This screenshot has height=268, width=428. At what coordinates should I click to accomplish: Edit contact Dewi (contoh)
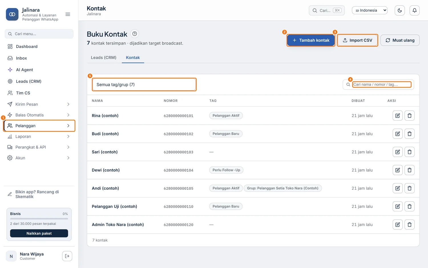point(397,170)
